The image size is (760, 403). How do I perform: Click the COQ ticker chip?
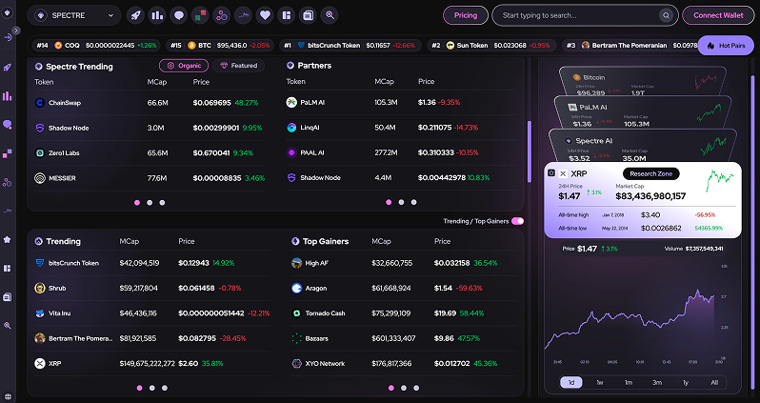[x=97, y=46]
